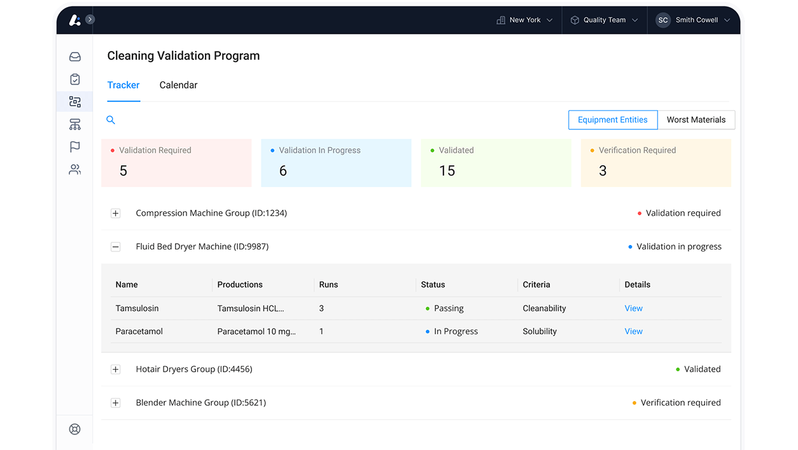Expand Compression Machine Group ID:1234
Viewport: 798px width, 450px height.
[x=115, y=213]
